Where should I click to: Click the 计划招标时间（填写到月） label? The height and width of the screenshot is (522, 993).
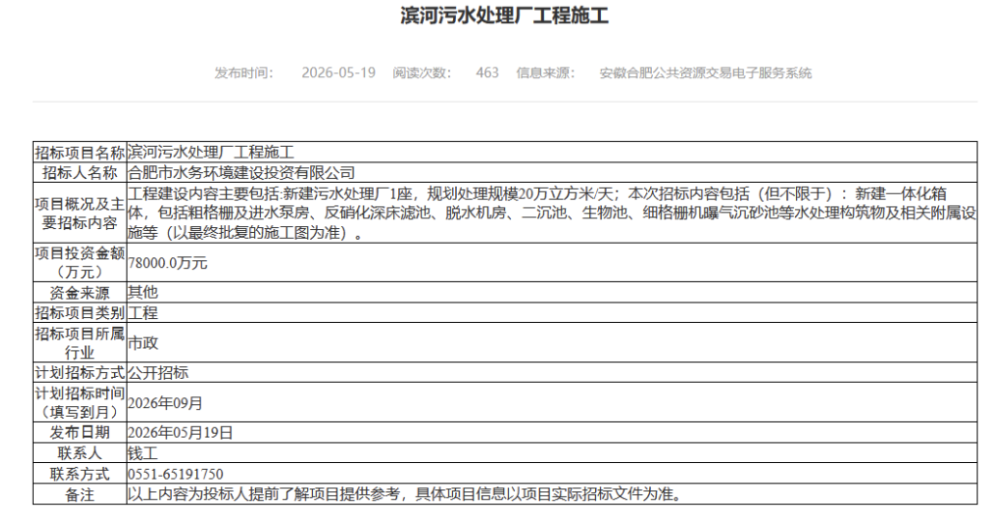tap(80, 403)
